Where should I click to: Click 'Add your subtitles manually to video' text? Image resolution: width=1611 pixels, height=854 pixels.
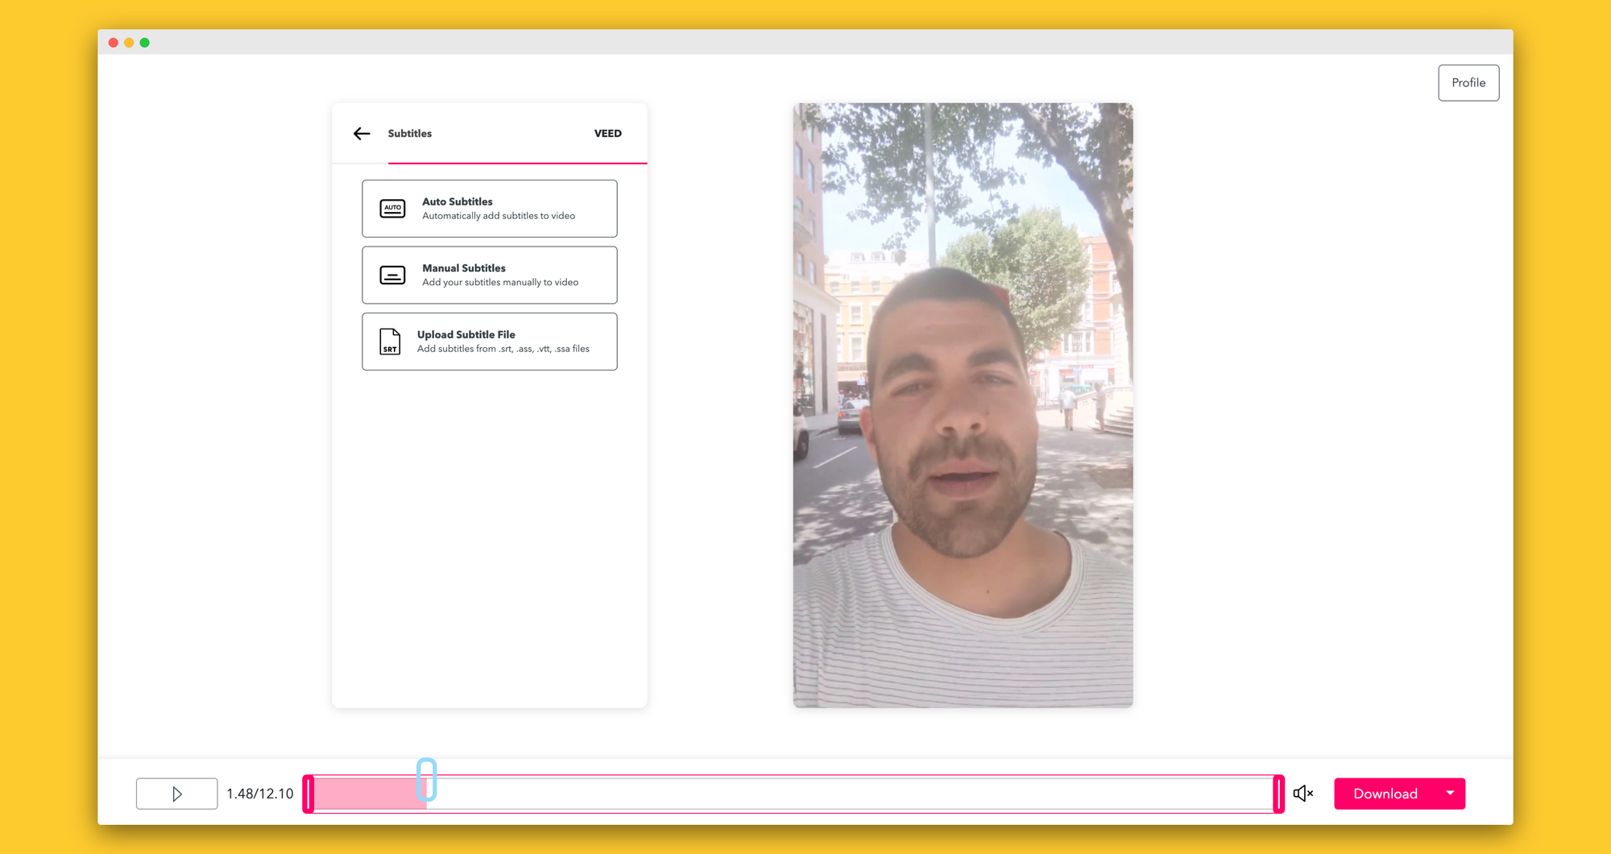[500, 282]
